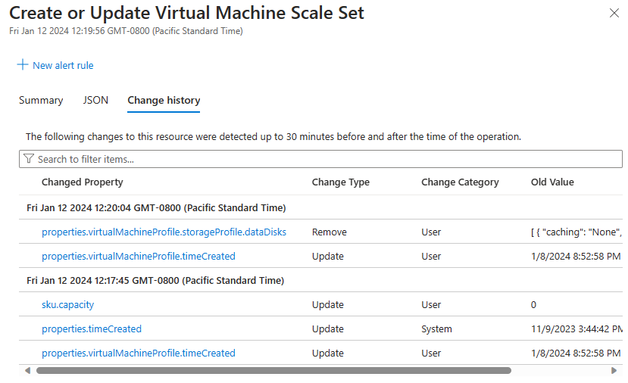Open the properties.timeCreated link
Viewport: 628px width, 383px height.
92,329
